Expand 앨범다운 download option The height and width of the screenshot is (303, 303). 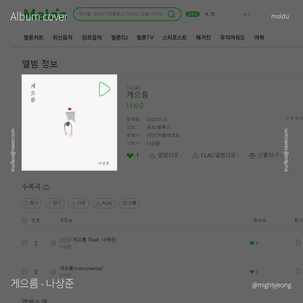pyautogui.click(x=166, y=155)
